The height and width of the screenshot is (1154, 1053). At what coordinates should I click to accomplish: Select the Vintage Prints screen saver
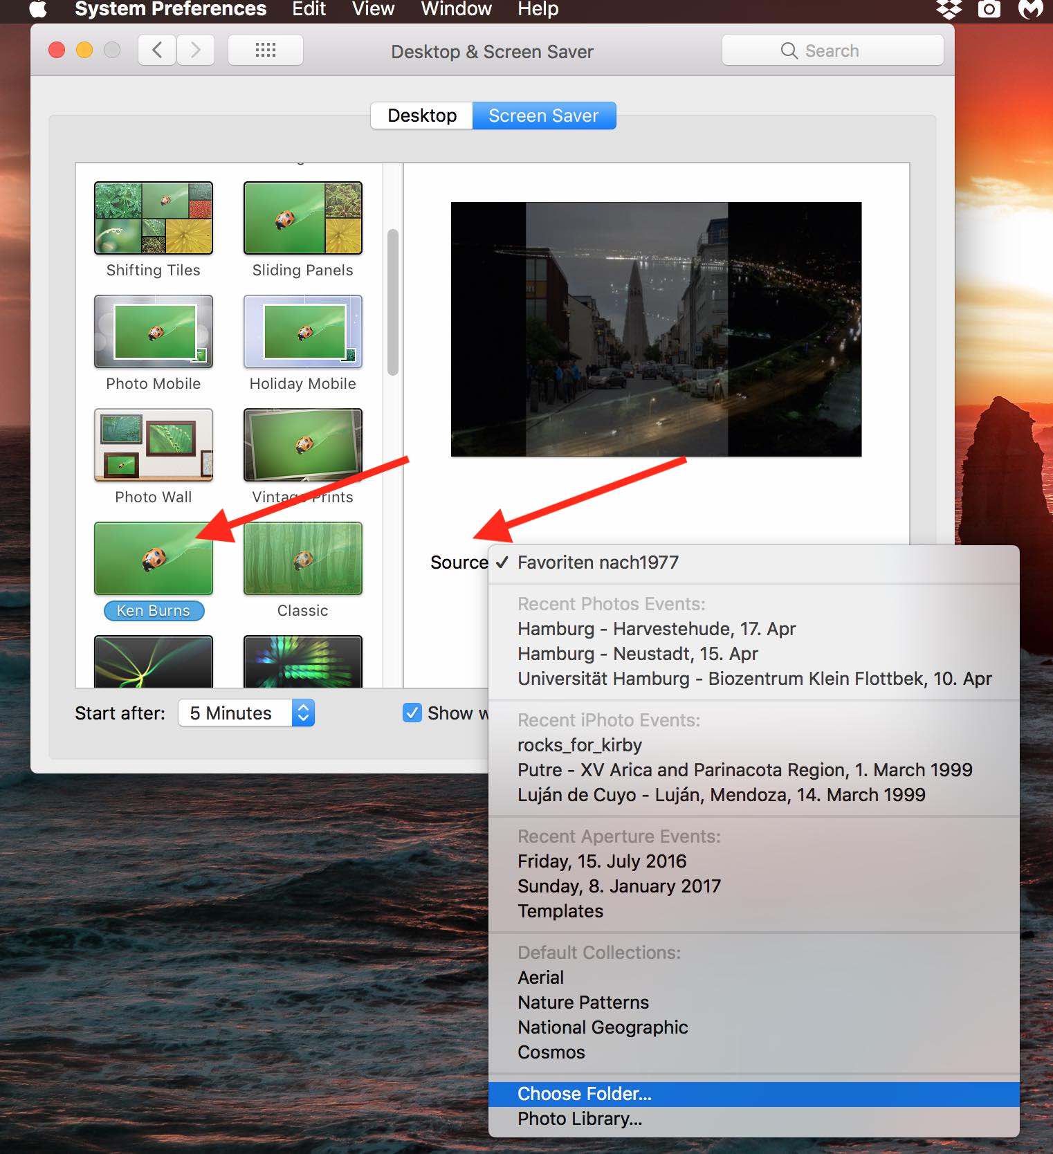[303, 445]
